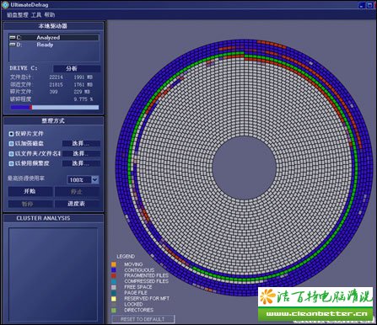Click the 100% resource usage value field
The image size is (377, 325).
(x=79, y=179)
